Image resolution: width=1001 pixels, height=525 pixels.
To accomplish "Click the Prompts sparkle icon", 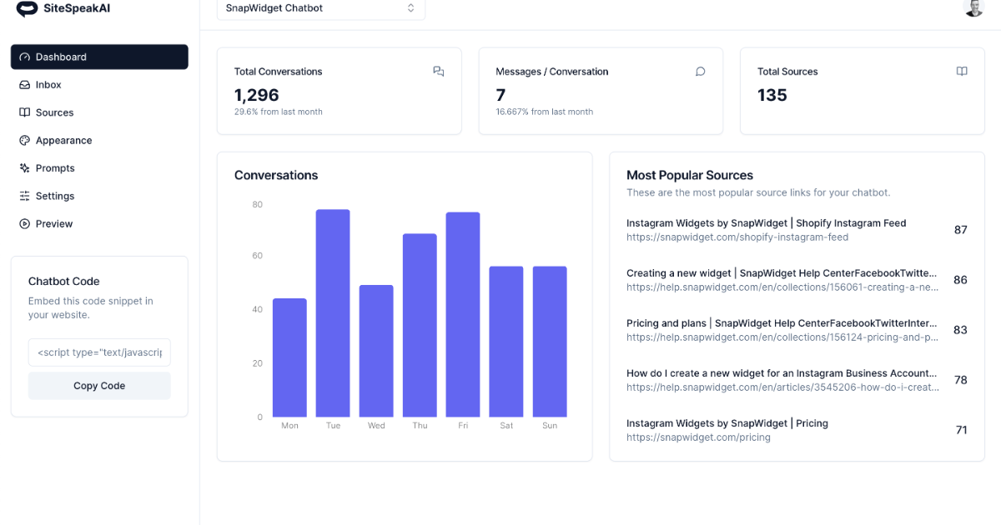I will click(x=25, y=168).
